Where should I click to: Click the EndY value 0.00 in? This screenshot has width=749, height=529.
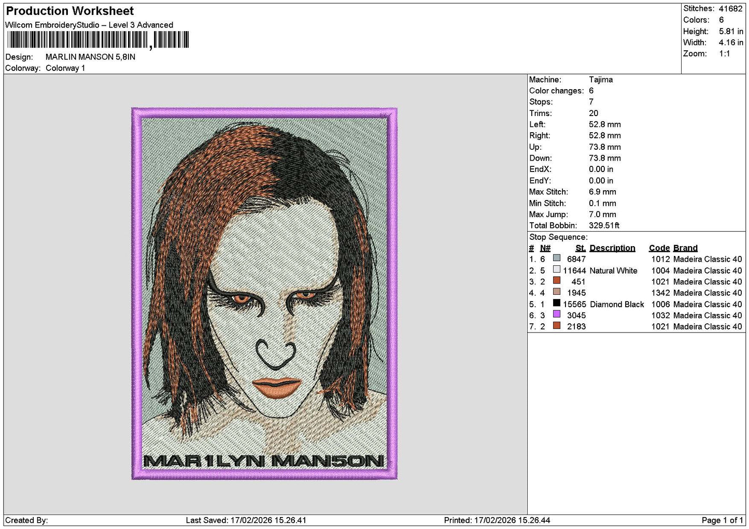click(601, 181)
